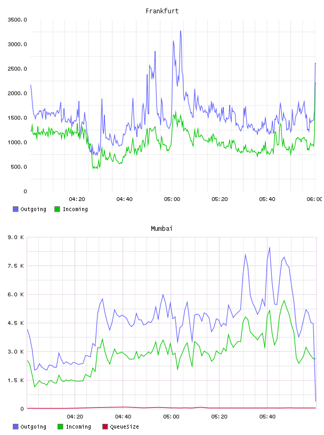This screenshot has height=435, width=324.
Task: Click the Incoming legend label of Mumbai chart
Action: point(78,427)
